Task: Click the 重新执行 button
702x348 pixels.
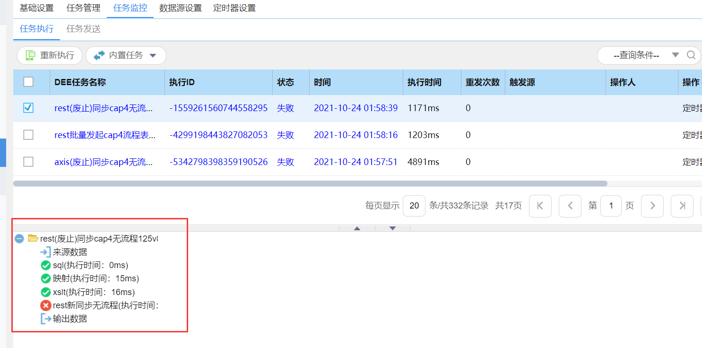Action: tap(50, 55)
